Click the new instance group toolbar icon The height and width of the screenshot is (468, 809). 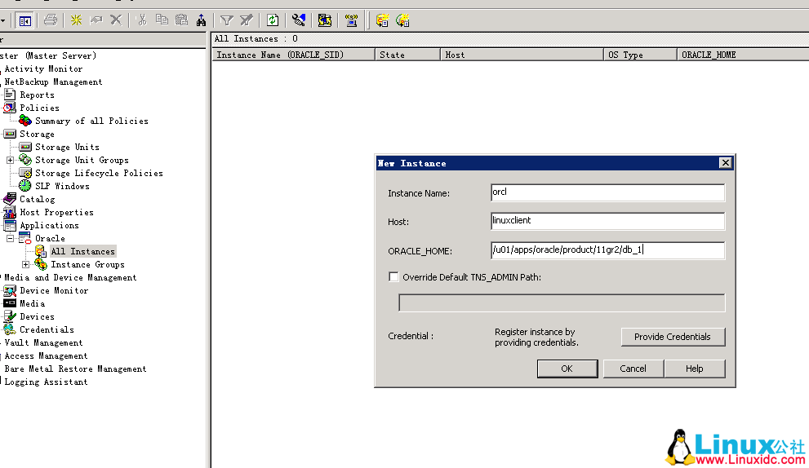click(403, 20)
